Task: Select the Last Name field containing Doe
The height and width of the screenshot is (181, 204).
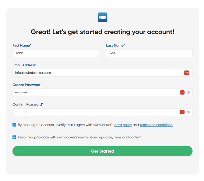Action: point(149,53)
